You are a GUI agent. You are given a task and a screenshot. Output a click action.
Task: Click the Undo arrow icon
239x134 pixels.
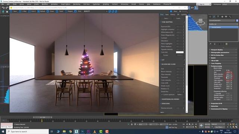[3, 8]
